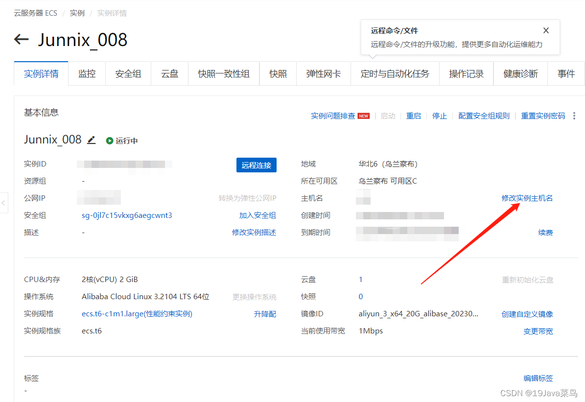Image resolution: width=585 pixels, height=402 pixels.
Task: Open the 定时与自动化任务 tab
Action: pos(395,73)
